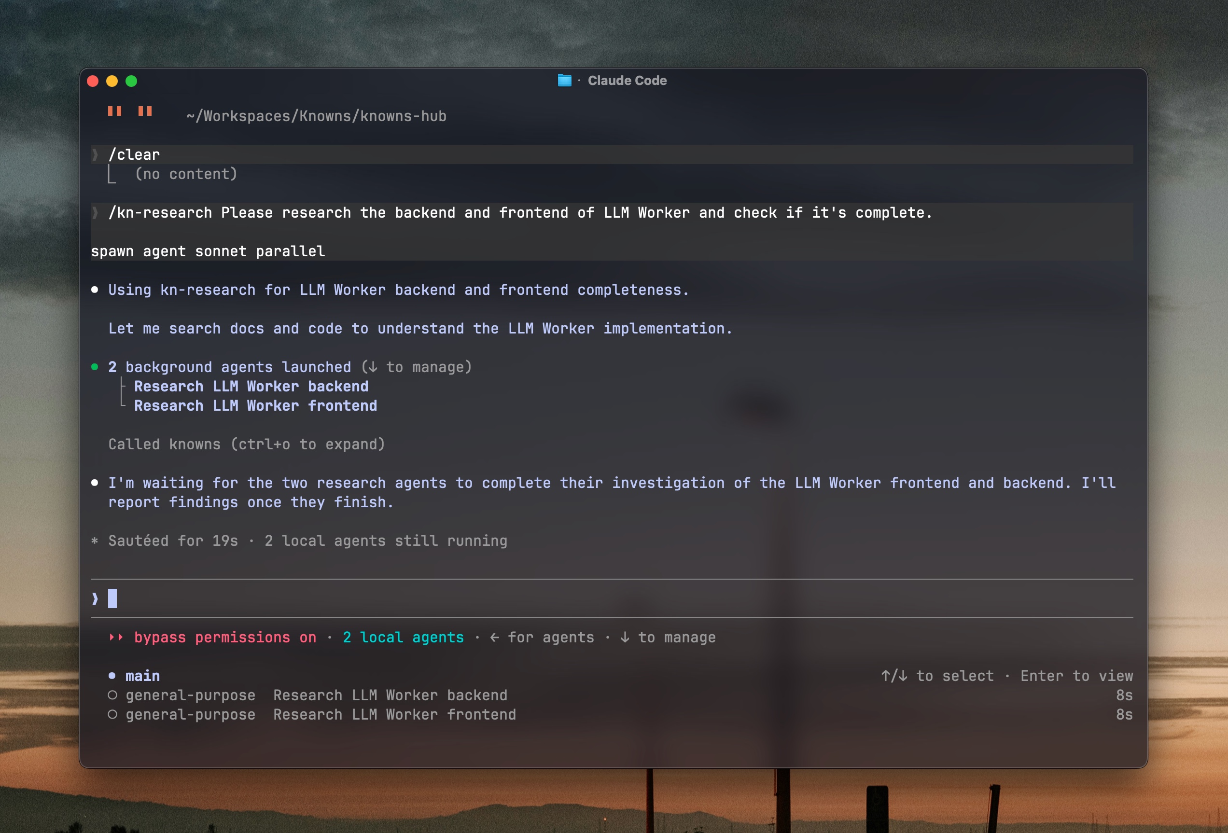Screen dimensions: 1228x833
Task: Click the green dot beside background agents launched
Action: pyautogui.click(x=95, y=367)
